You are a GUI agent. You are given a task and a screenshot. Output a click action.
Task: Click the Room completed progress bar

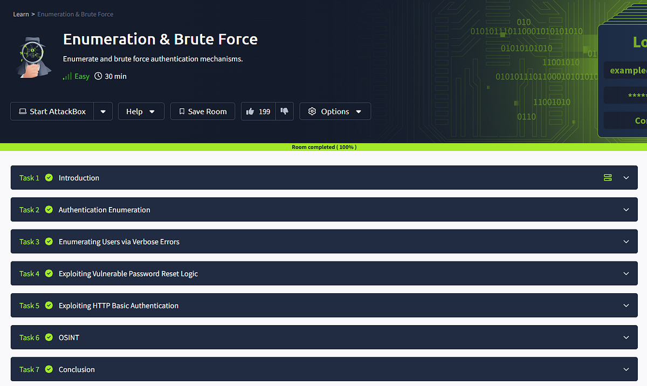tap(323, 147)
